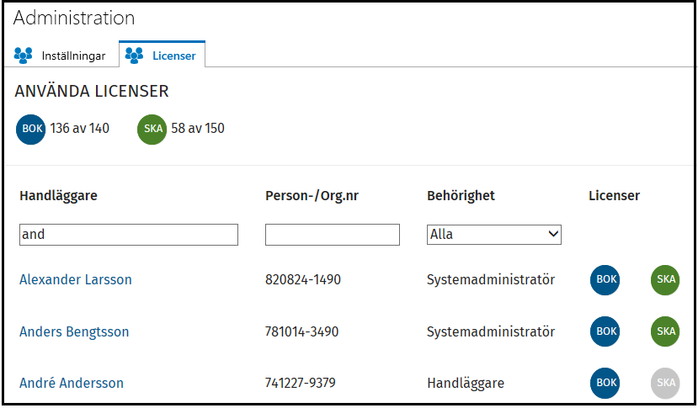Select person number 741227-9379
Image resolution: width=698 pixels, height=408 pixels.
pyautogui.click(x=301, y=383)
